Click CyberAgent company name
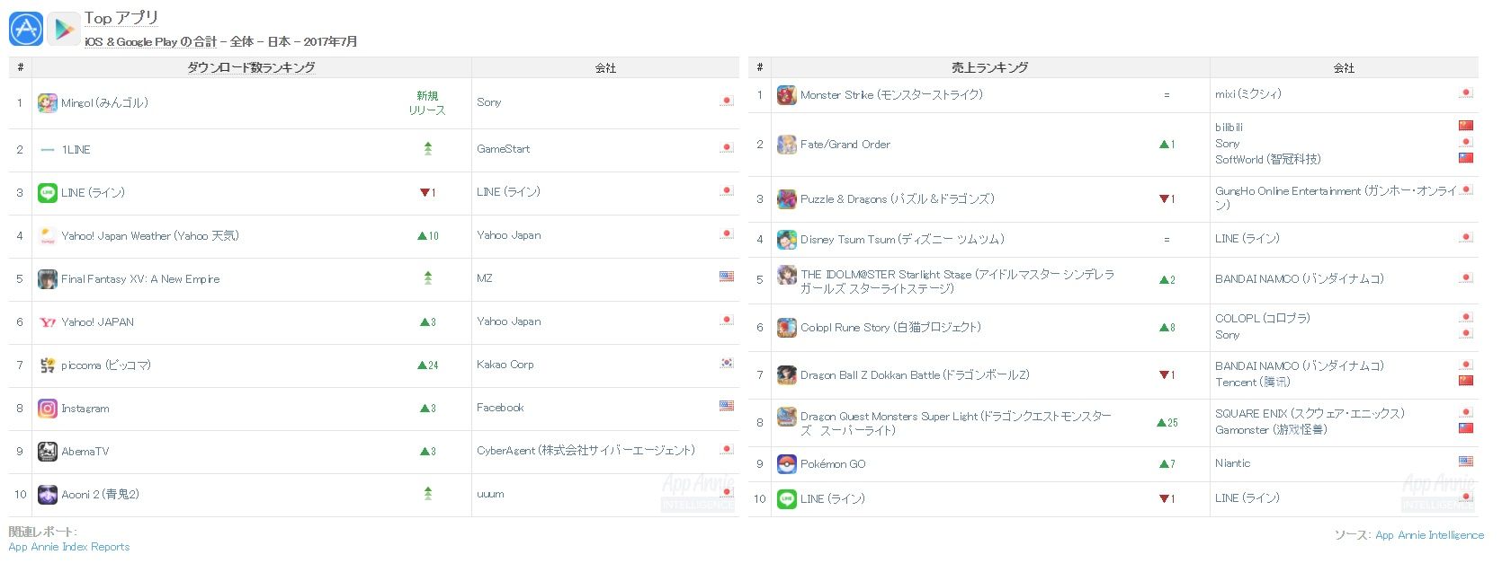 click(586, 451)
